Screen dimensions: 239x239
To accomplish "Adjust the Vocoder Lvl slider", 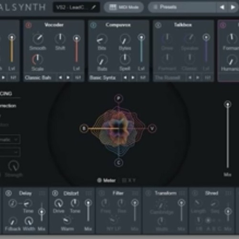I will pyautogui.click(x=76, y=49).
